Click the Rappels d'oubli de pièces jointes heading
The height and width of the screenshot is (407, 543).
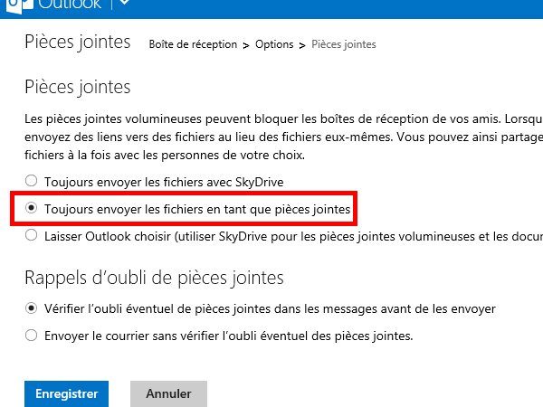point(154,278)
